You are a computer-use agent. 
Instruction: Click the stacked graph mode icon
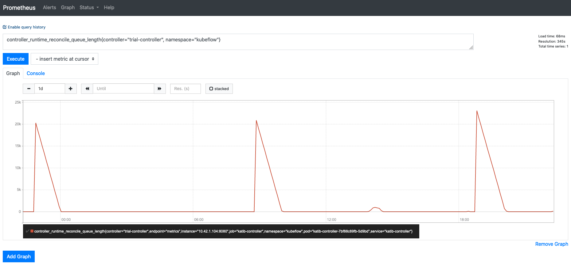211,89
